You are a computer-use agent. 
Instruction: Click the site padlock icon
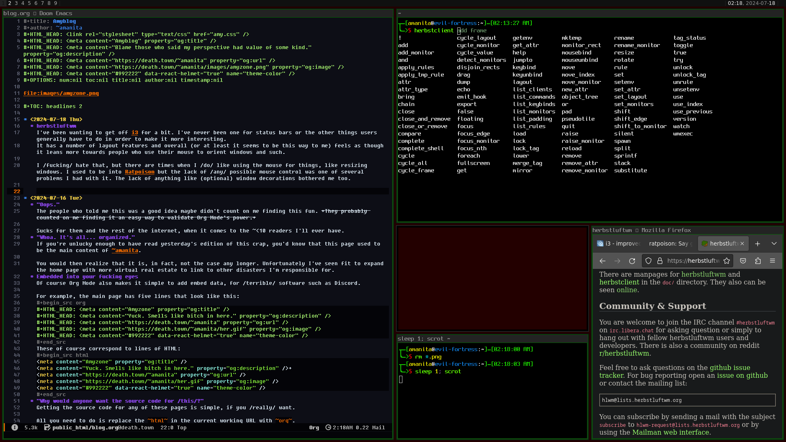click(x=660, y=261)
